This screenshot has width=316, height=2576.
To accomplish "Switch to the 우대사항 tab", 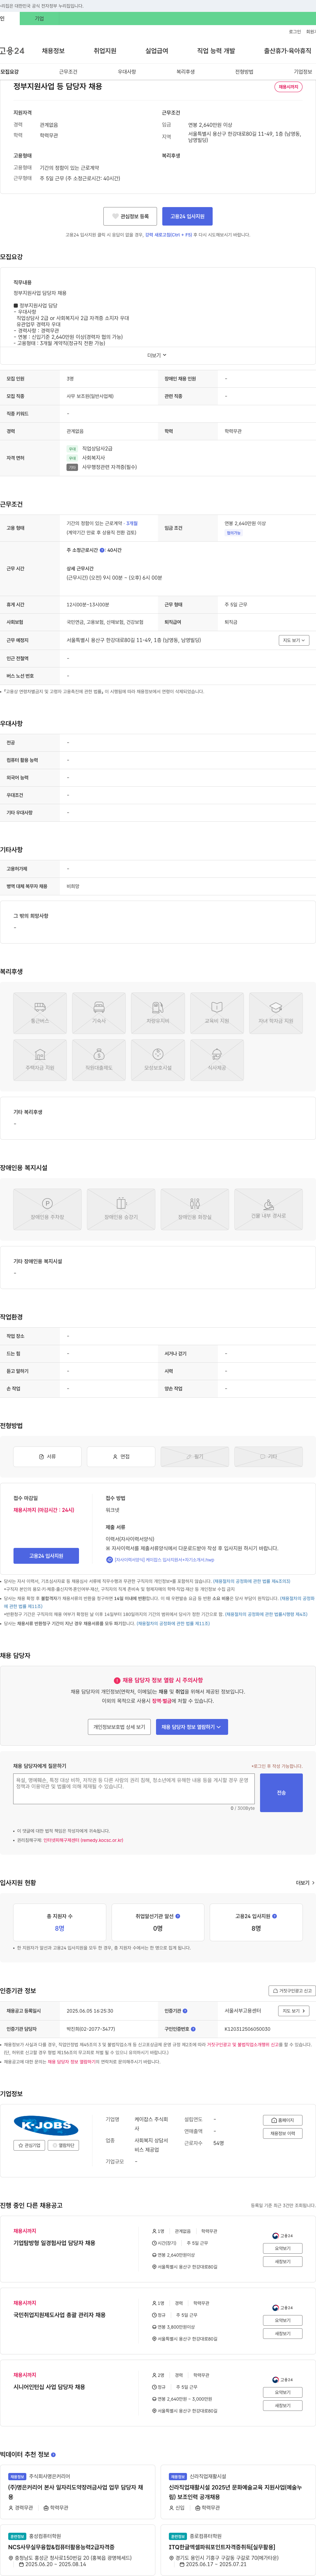I will (x=127, y=72).
